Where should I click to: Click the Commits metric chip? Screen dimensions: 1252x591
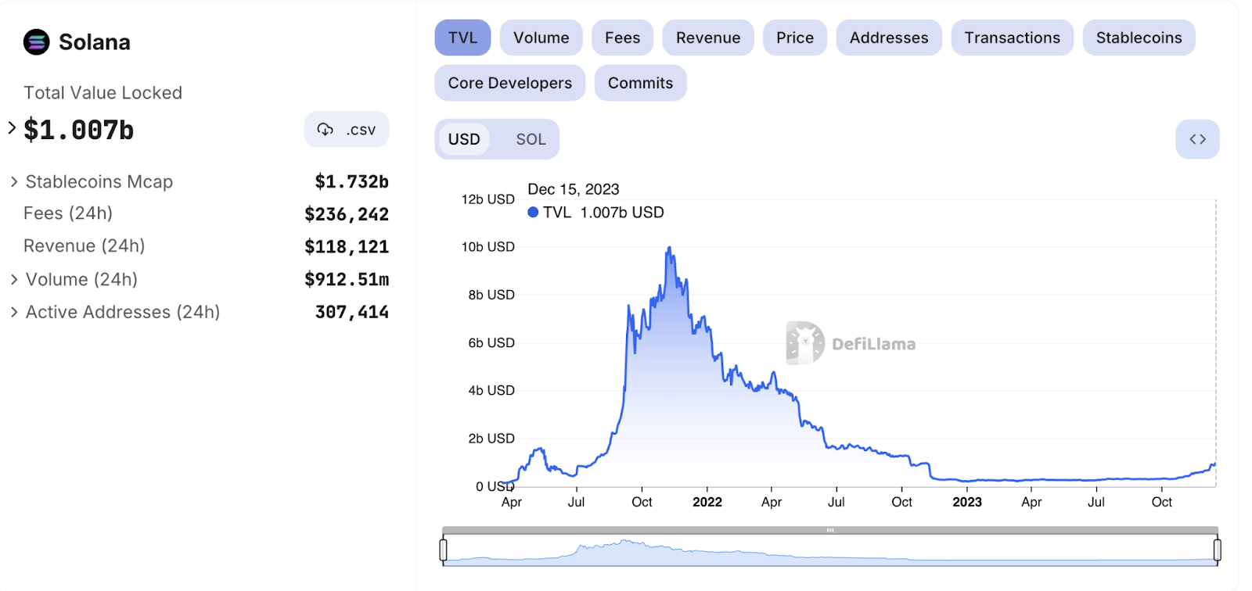640,83
